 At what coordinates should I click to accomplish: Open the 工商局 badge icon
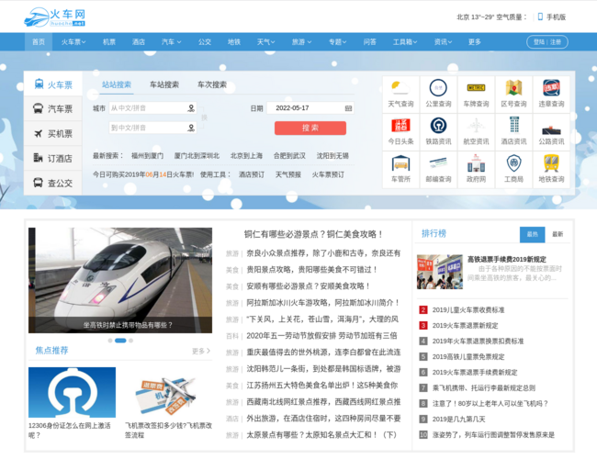513,162
